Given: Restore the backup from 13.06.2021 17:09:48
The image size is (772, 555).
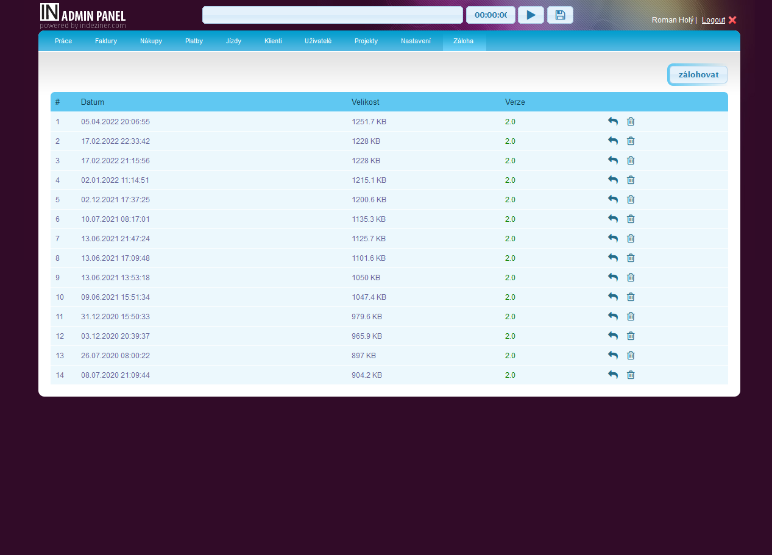Looking at the screenshot, I should click(x=613, y=258).
